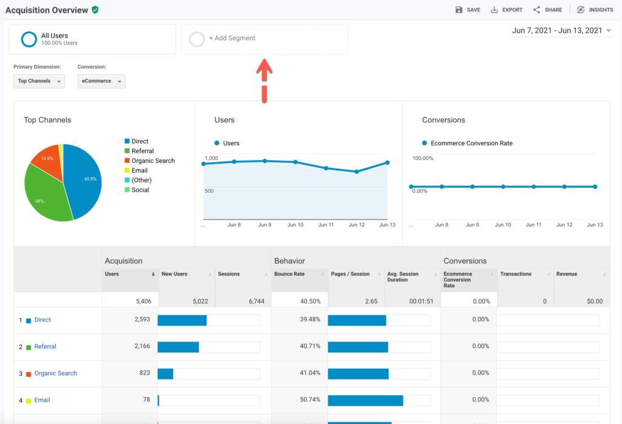The height and width of the screenshot is (424, 622).
Task: Click the blue Direct legend color swatch
Action: (127, 141)
